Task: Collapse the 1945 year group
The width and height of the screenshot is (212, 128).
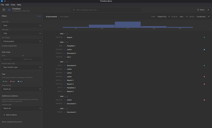Action: [x=65, y=34]
